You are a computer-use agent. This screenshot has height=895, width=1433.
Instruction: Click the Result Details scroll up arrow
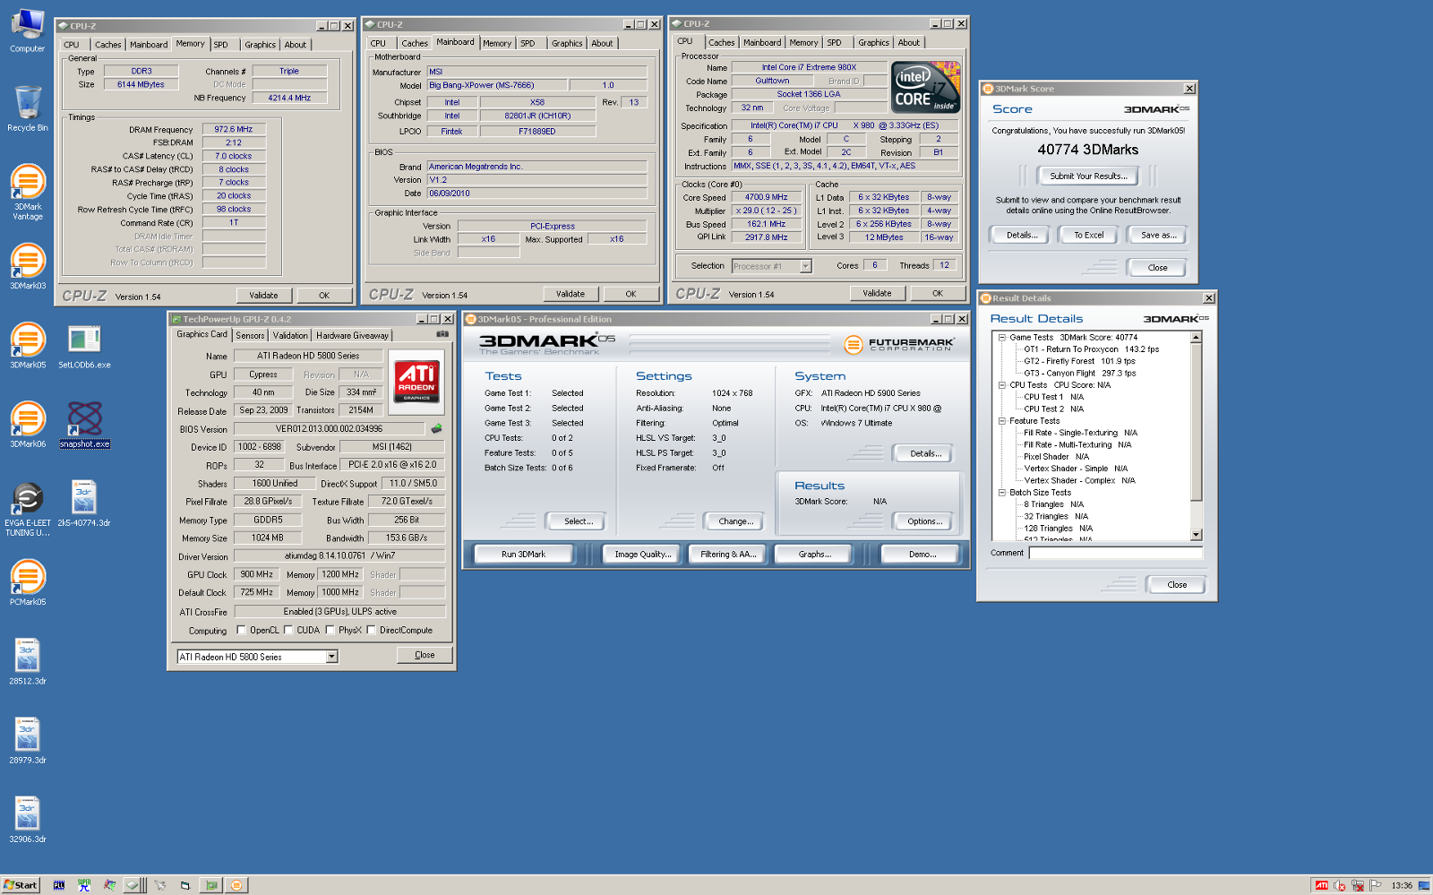coord(1196,338)
